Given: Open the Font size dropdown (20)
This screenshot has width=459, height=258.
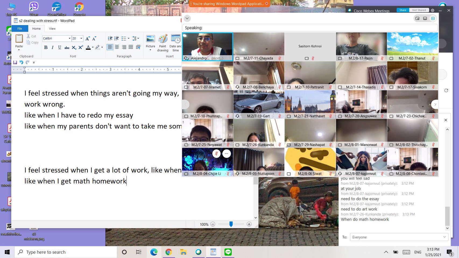Looking at the screenshot, I should (x=81, y=38).
